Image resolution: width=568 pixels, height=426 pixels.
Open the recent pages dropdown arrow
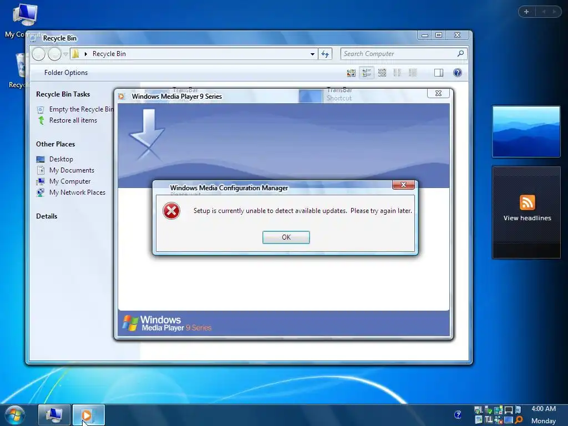[65, 54]
